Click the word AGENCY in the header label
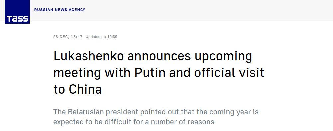The width and height of the screenshot is (333, 131). (77, 10)
